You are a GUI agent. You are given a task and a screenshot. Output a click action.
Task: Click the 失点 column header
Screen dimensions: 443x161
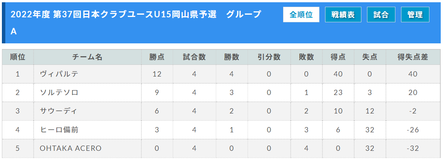tap(370, 57)
